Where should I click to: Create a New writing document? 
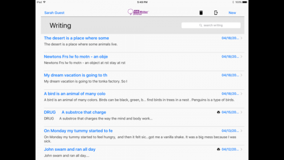232,13
